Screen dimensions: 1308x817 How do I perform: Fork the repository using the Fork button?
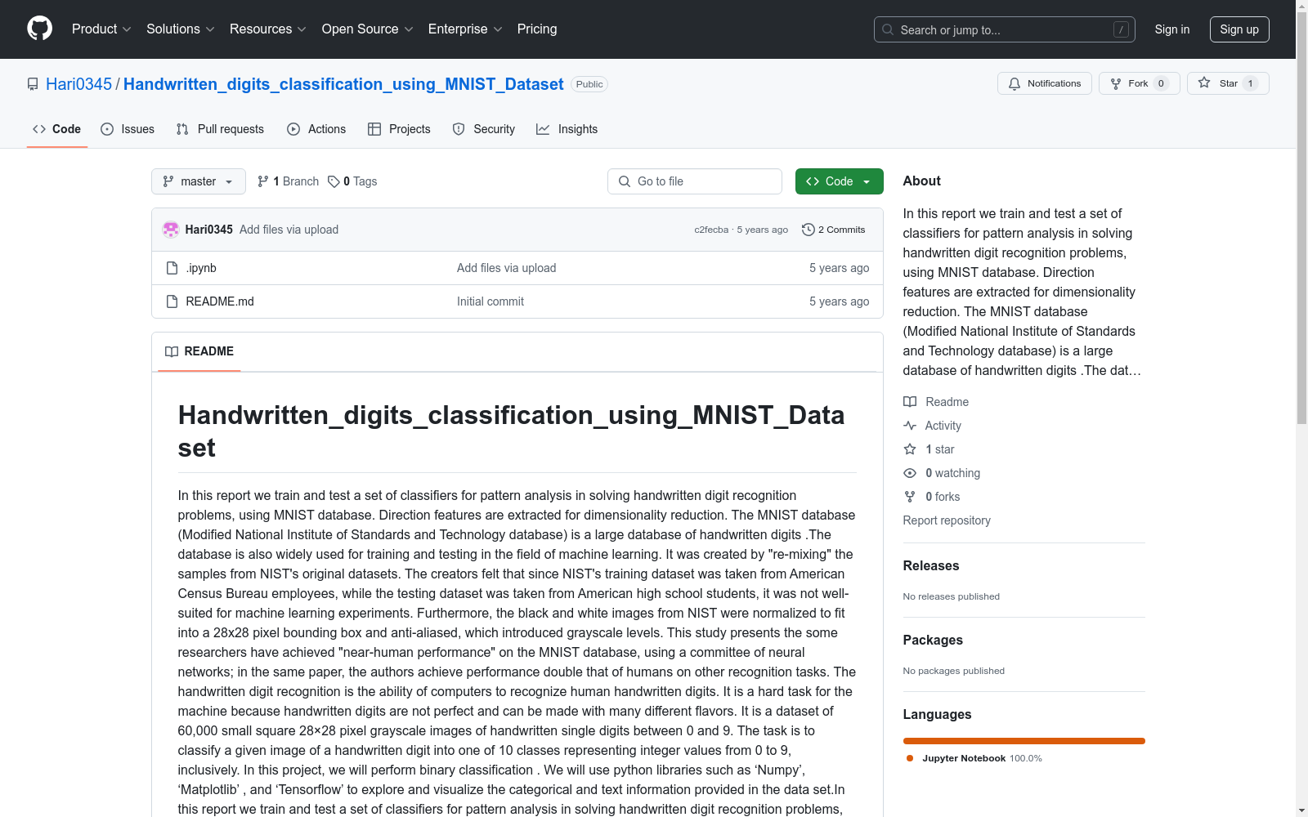coord(1139,83)
